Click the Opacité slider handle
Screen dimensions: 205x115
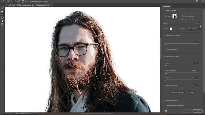(201, 26)
